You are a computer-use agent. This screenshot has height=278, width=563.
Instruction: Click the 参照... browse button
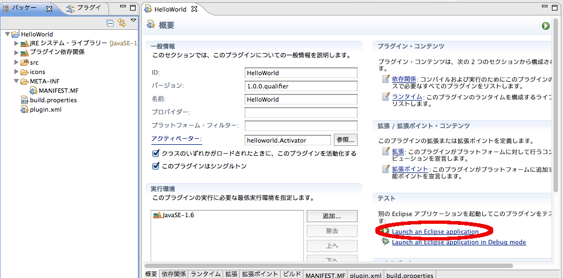click(x=346, y=140)
